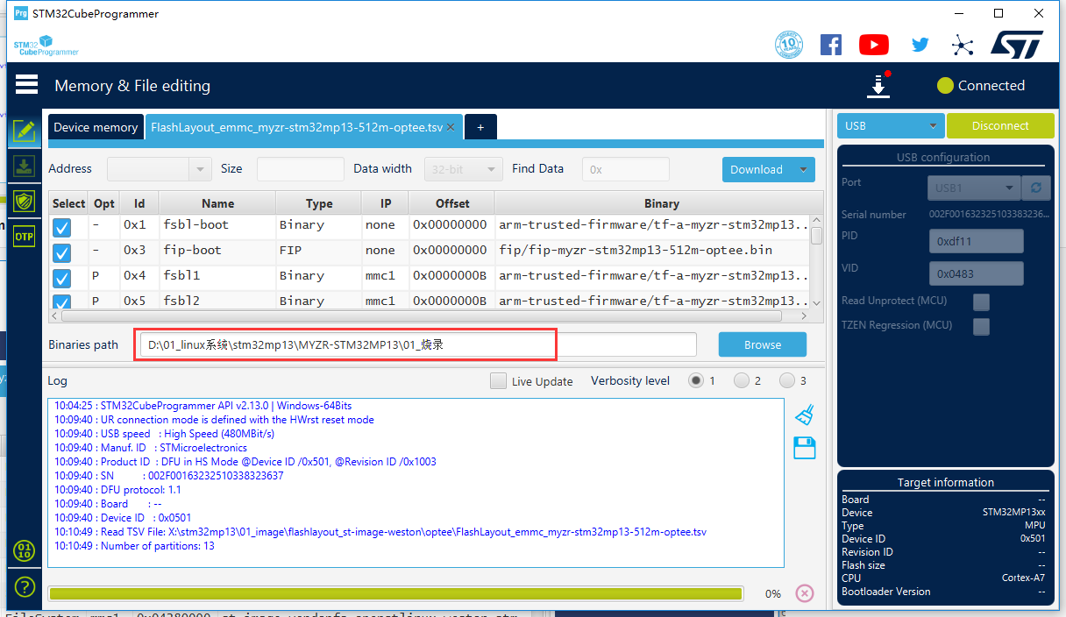
Task: Click the STM32CubeProgrammer logo
Action: [x=46, y=45]
